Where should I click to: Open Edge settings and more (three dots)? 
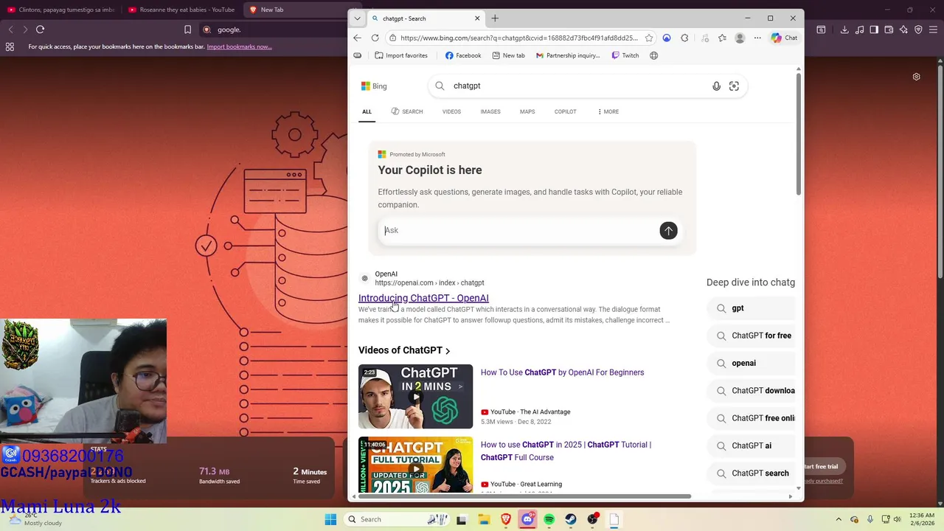[757, 38]
